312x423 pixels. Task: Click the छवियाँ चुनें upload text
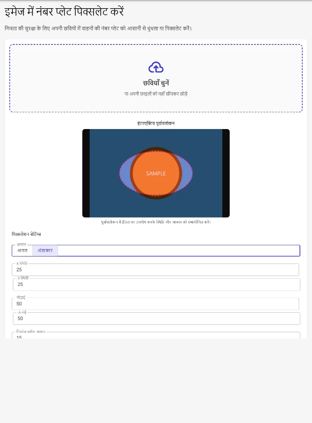point(156,83)
